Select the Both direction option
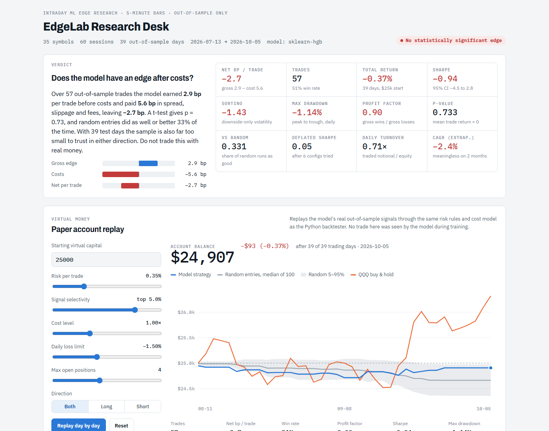The height and width of the screenshot is (431, 549). pos(70,407)
